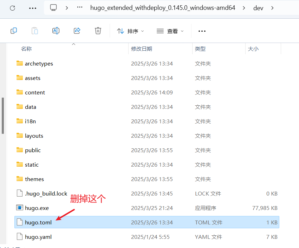Click the Paste icon in toolbar

point(35,31)
